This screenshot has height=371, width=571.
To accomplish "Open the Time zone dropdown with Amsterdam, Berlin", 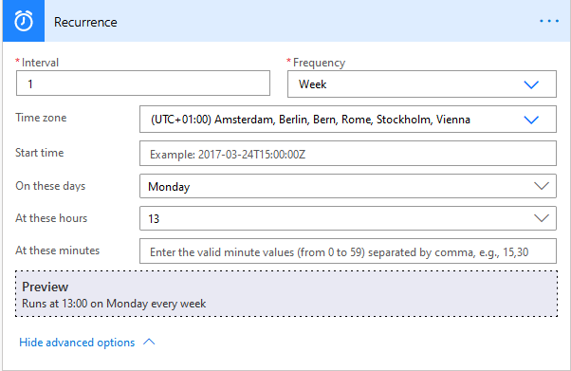I will click(348, 120).
